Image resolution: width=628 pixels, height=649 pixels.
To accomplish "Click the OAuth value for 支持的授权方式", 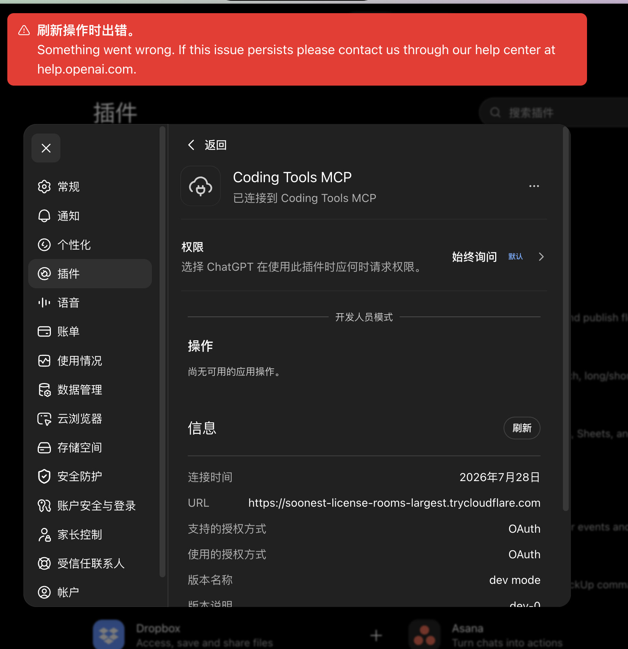I will click(x=524, y=529).
